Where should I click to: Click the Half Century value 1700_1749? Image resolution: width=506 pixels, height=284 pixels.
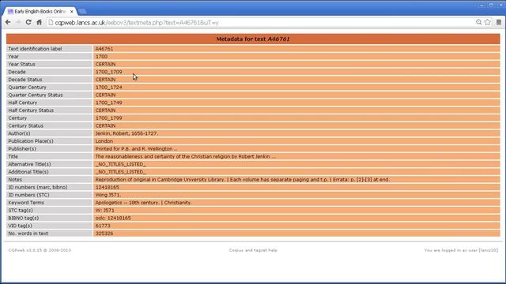(109, 103)
